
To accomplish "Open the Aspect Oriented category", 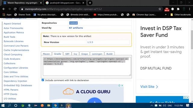I will click(12, 24).
